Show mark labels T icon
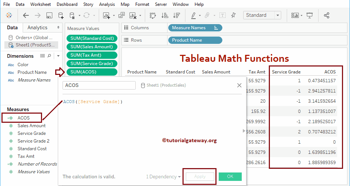350x186 pixels. 223,15
